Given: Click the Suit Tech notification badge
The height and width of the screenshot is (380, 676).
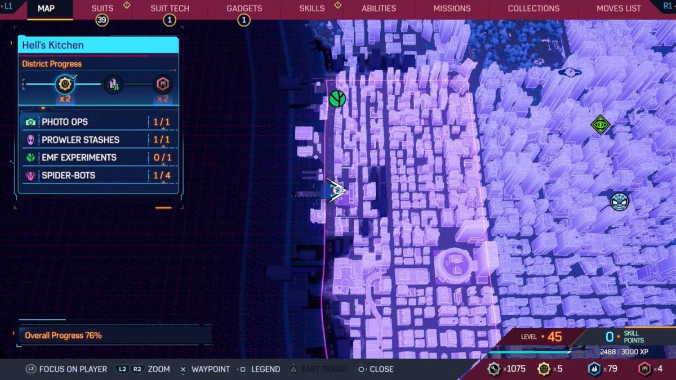Looking at the screenshot, I should pos(170,20).
